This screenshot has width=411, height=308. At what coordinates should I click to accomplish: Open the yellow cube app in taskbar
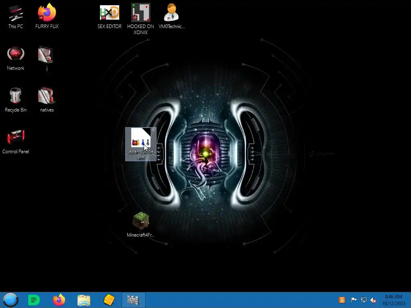pos(109,300)
